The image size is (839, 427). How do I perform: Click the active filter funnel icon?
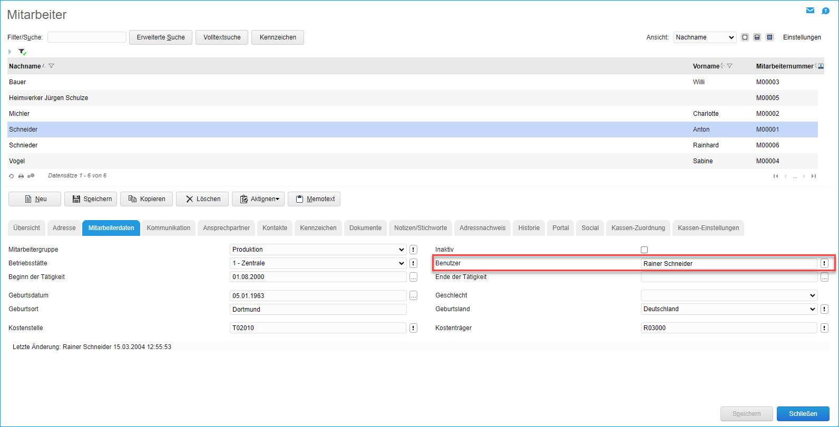pos(22,52)
